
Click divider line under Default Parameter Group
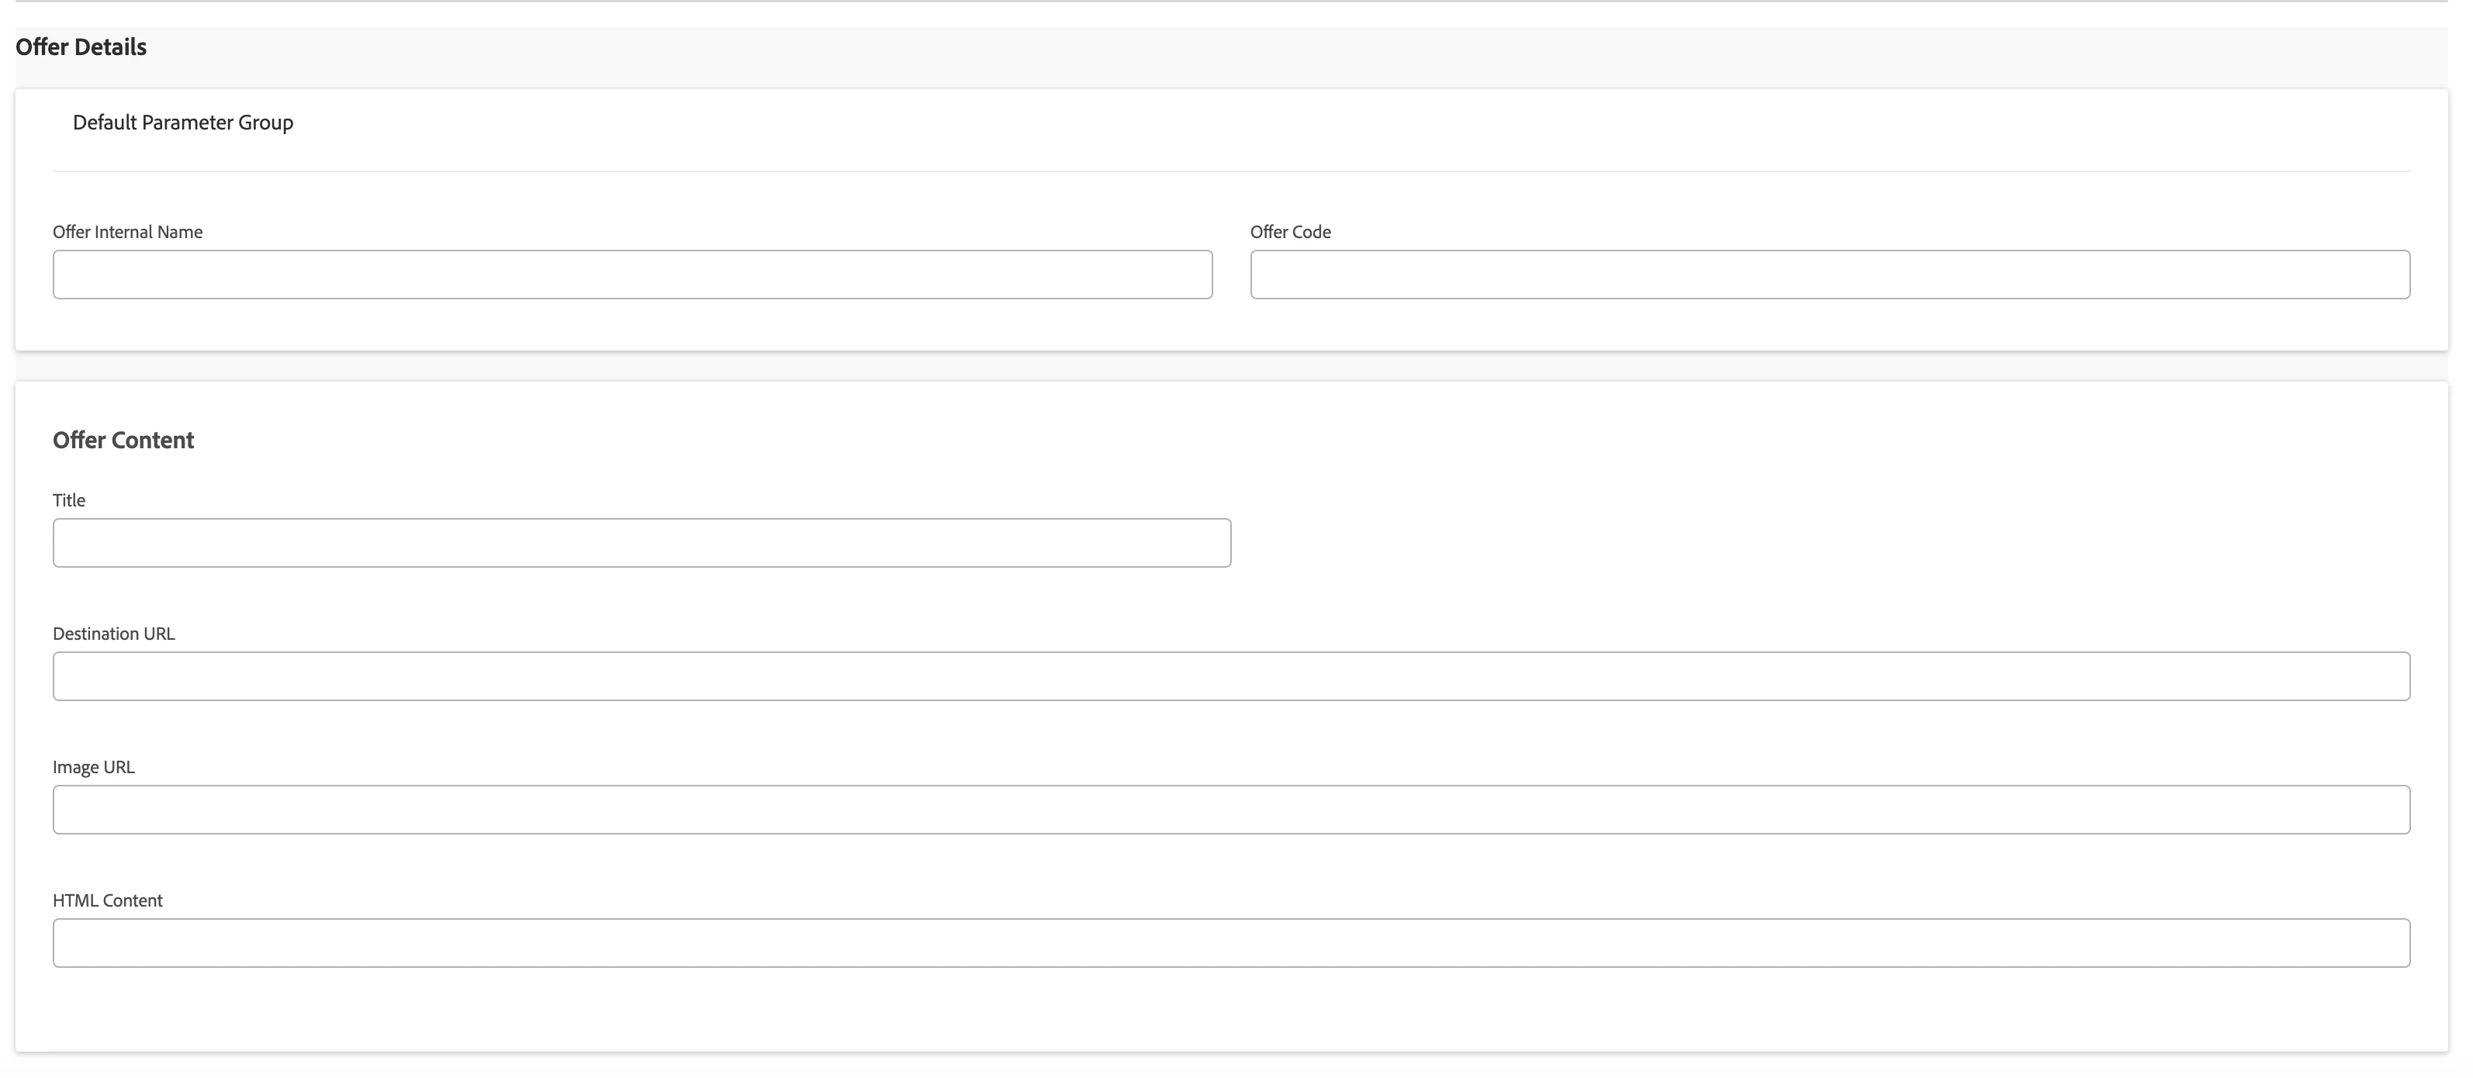pos(1231,172)
